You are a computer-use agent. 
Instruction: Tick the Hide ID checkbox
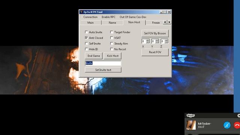point(86,49)
